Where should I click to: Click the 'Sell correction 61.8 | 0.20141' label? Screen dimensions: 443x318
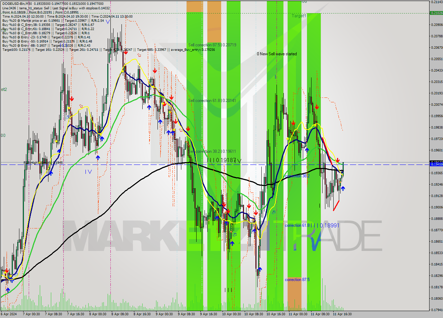click(212, 101)
